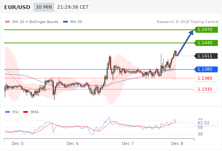
Task: Click the MA 20 Bollinger Bands legend swatch
Action: point(8,22)
